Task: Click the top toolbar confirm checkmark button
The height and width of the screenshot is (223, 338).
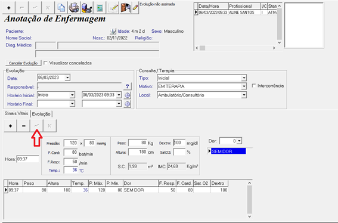Action: (x=35, y=8)
